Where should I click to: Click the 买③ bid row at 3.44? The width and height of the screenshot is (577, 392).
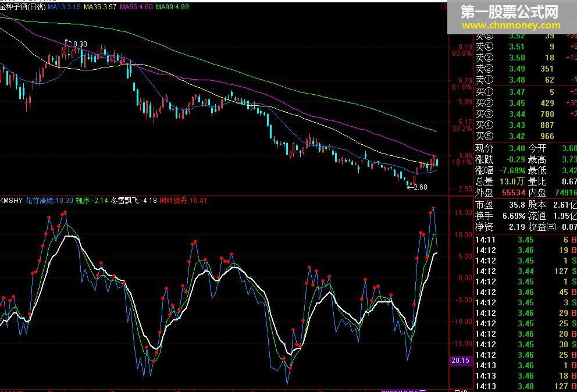pos(525,114)
